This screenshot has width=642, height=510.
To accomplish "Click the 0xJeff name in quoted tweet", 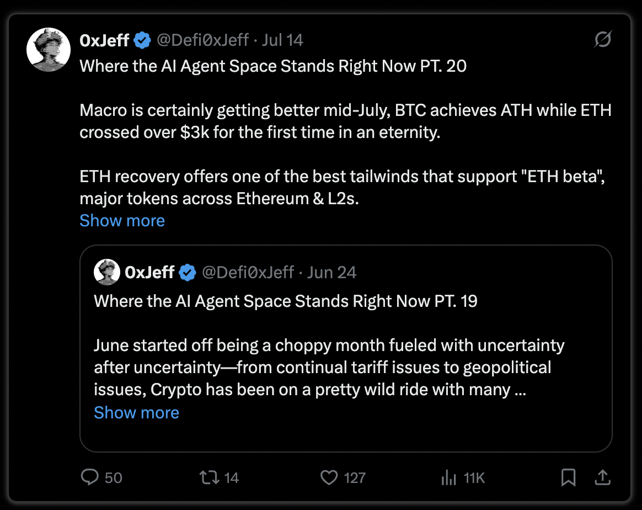I will tap(149, 273).
